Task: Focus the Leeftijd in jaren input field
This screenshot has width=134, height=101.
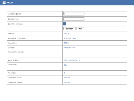Action: [74, 14]
